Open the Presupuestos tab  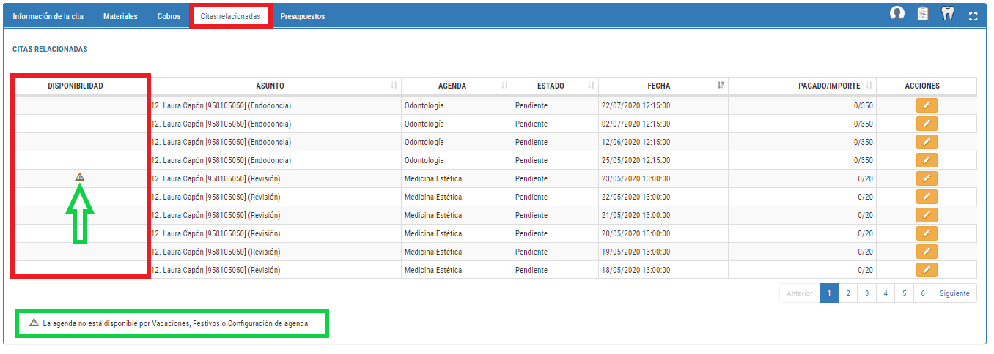[303, 16]
